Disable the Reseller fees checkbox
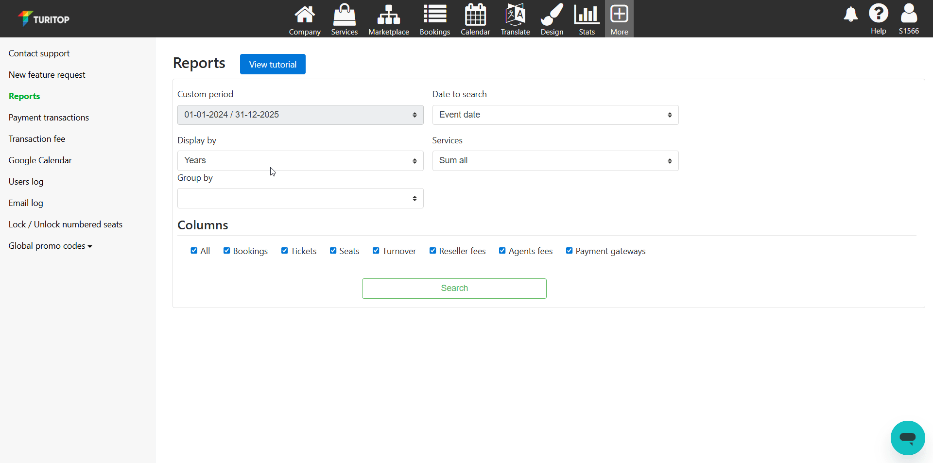 (x=432, y=251)
